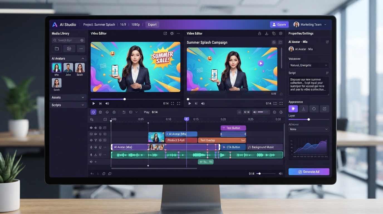Screen dimensions: 383x214
Task: Play the left preview video
Action: tap(94, 103)
